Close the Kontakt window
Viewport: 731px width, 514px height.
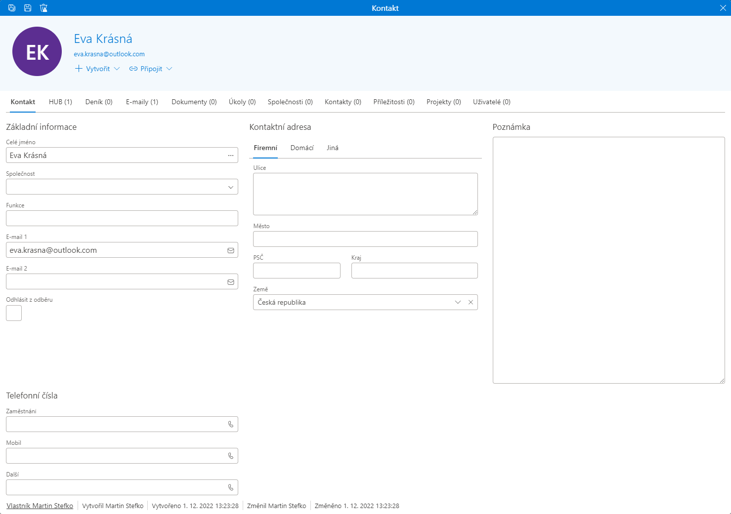click(723, 8)
